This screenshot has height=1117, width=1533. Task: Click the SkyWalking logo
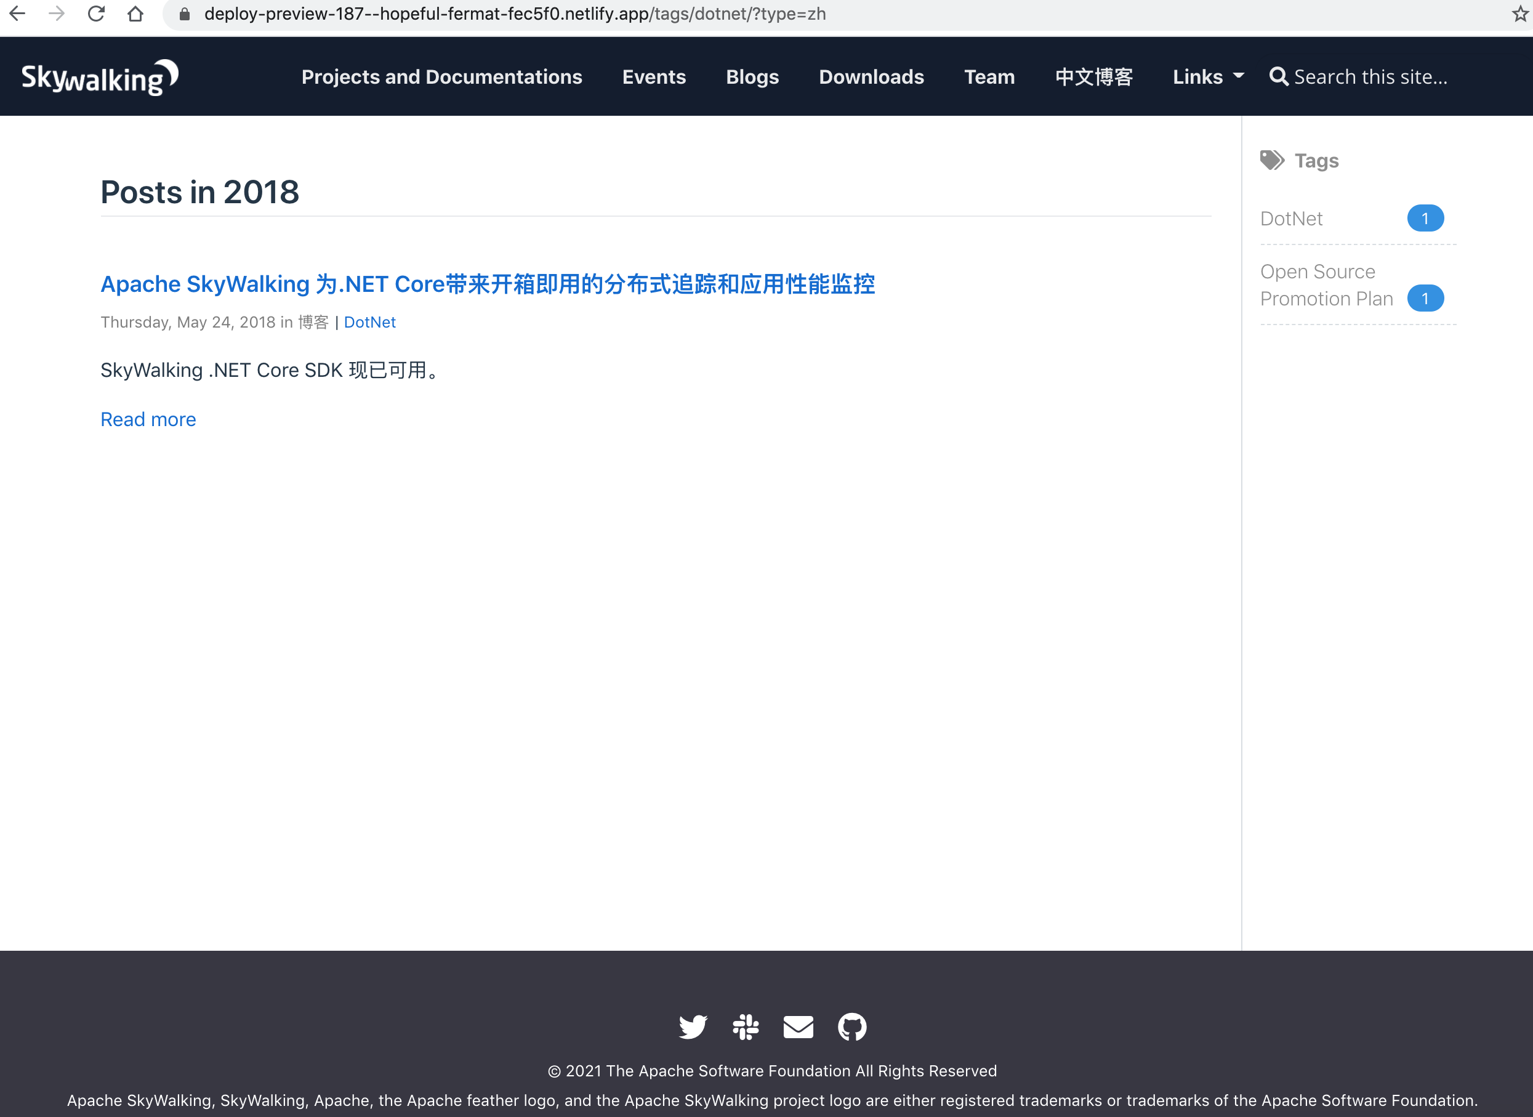coord(100,77)
